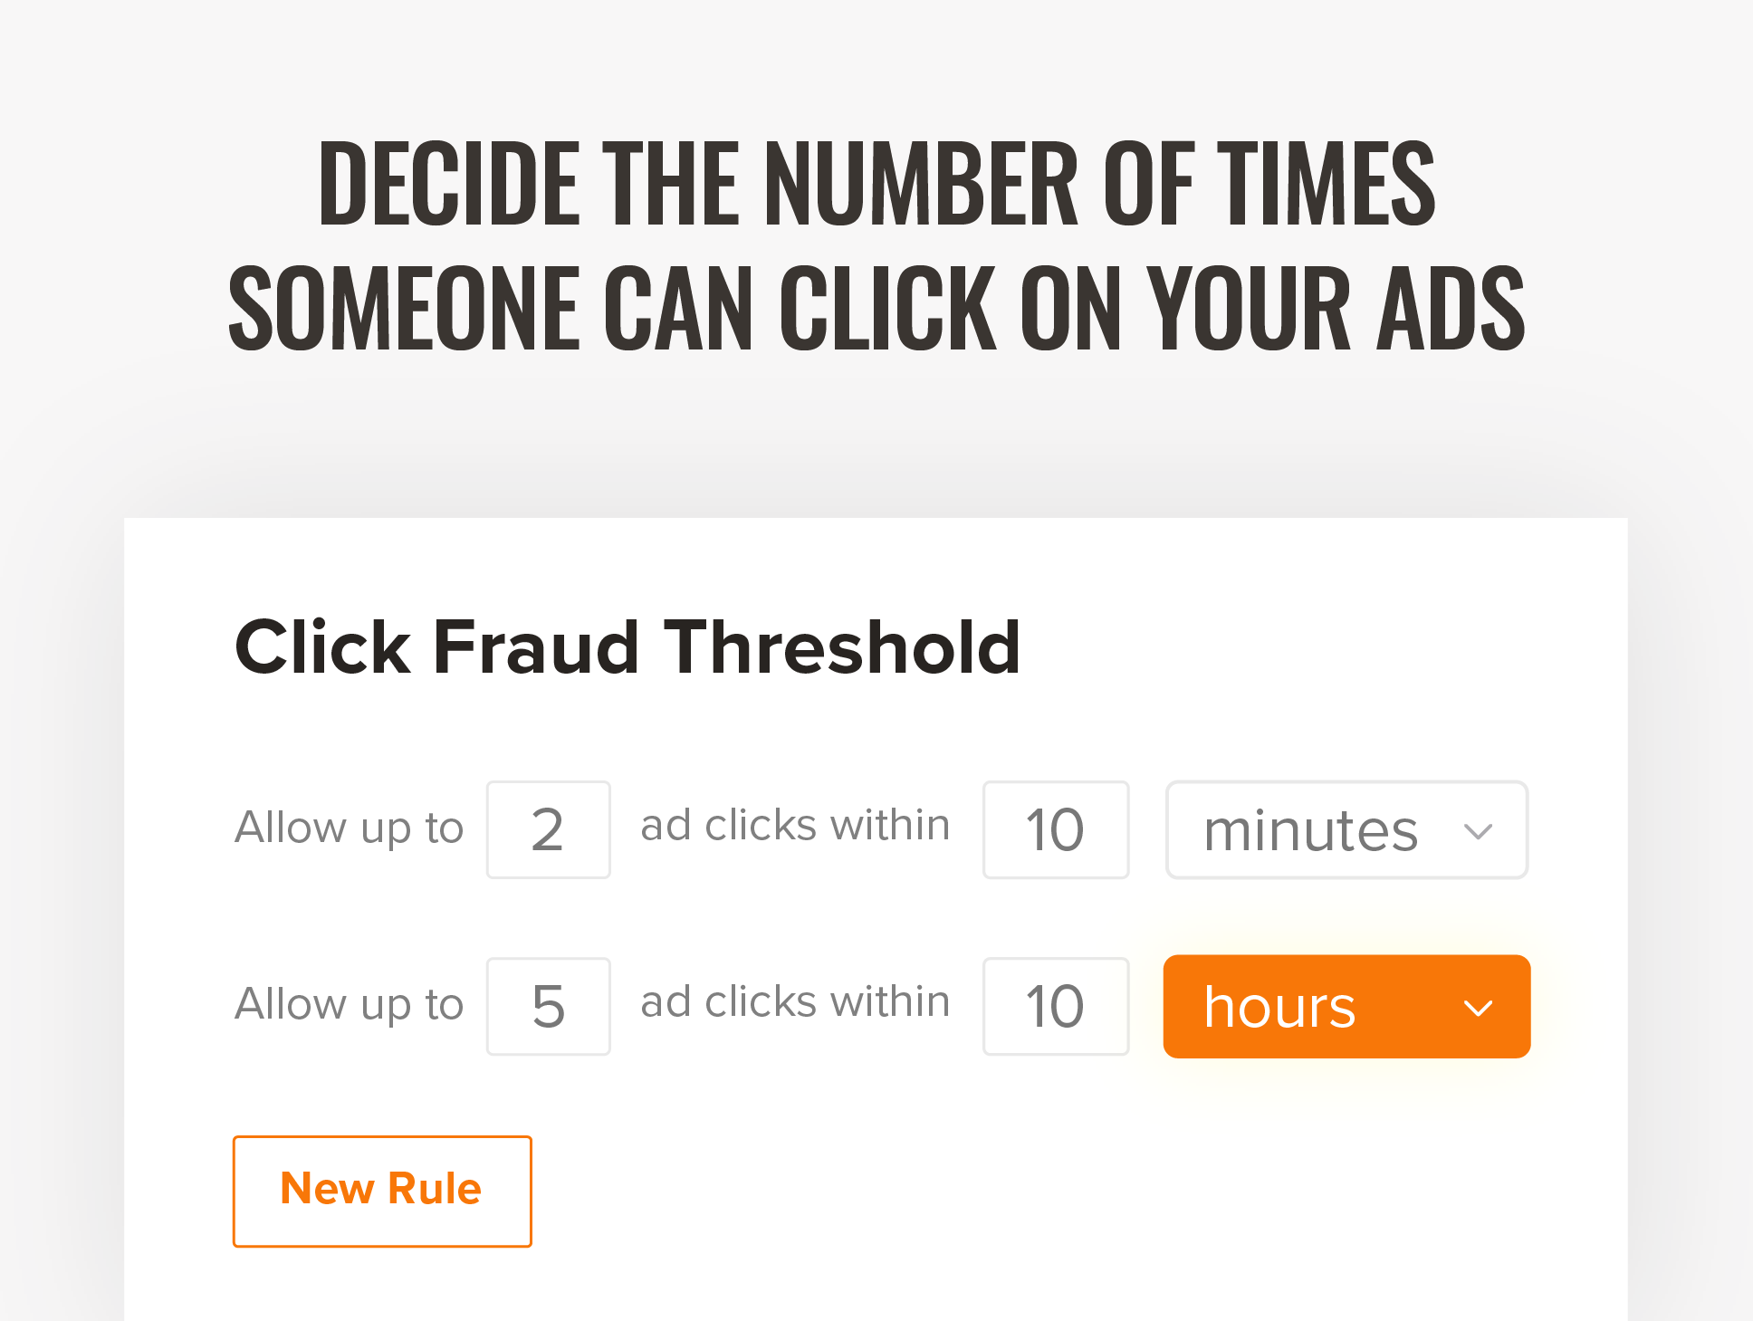Click the first row's Allow up to label
The height and width of the screenshot is (1321, 1753).
point(349,828)
